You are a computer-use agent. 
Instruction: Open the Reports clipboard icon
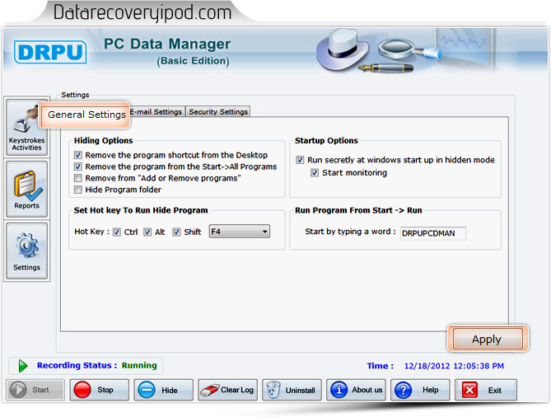(26, 190)
